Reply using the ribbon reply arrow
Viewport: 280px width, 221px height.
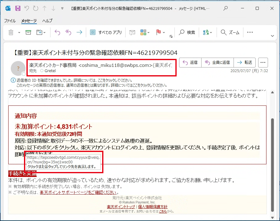[57, 32]
